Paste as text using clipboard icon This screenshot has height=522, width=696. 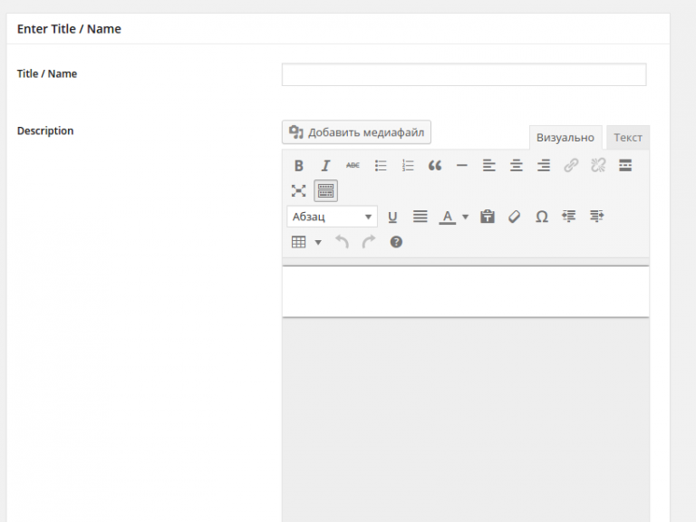tap(487, 217)
